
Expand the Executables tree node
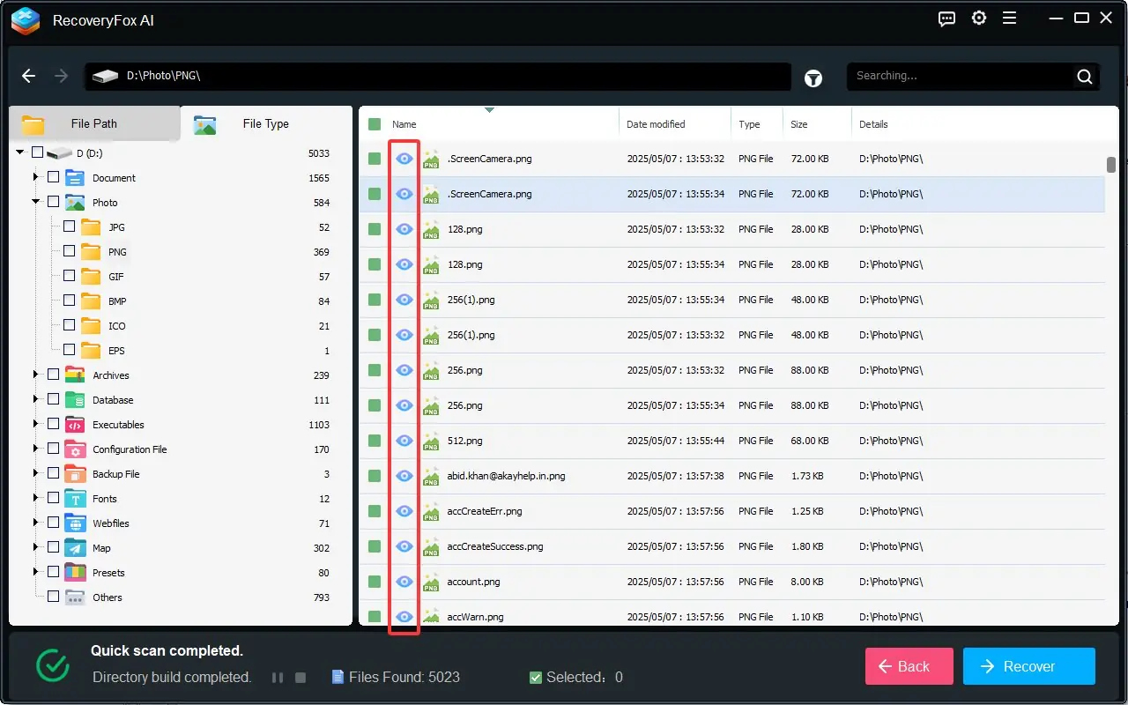36,424
